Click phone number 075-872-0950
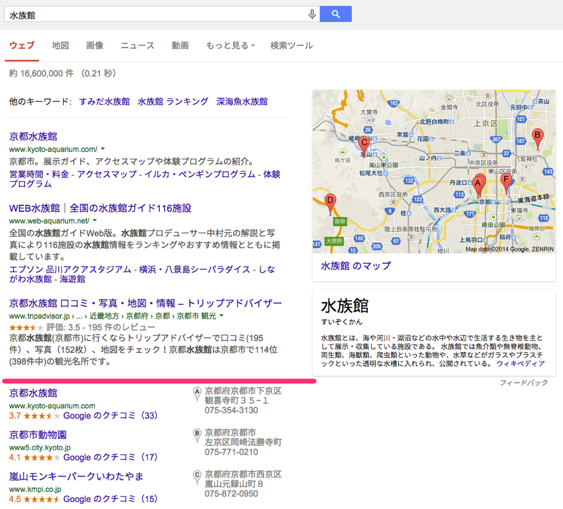Image resolution: width=563 pixels, height=509 pixels. (232, 494)
